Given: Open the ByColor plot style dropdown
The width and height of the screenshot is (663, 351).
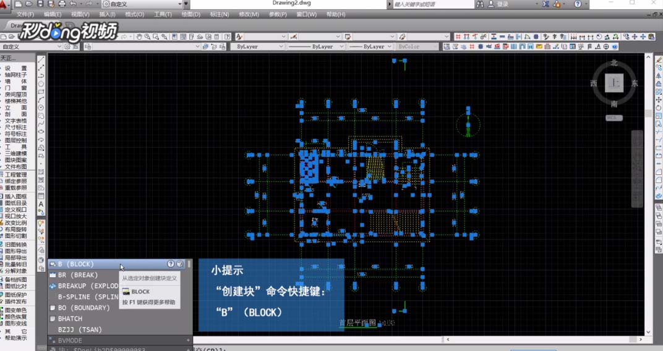Looking at the screenshot, I should tap(417, 46).
